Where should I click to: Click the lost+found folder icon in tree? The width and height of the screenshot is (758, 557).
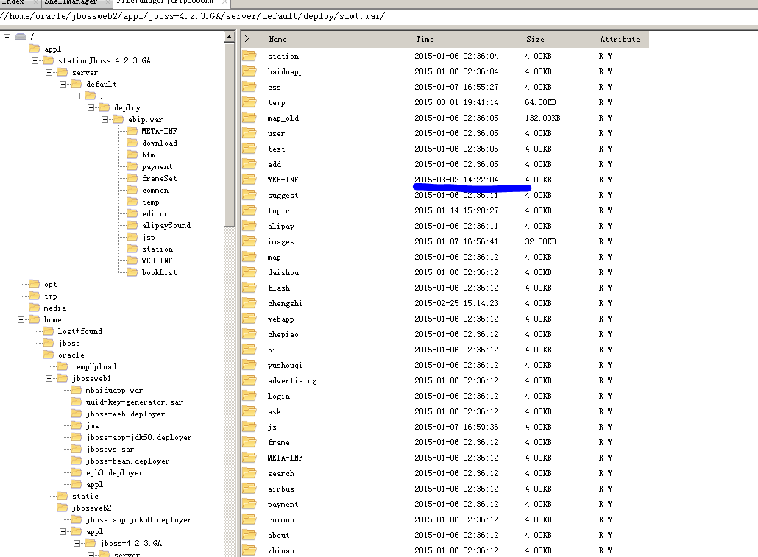click(x=49, y=330)
